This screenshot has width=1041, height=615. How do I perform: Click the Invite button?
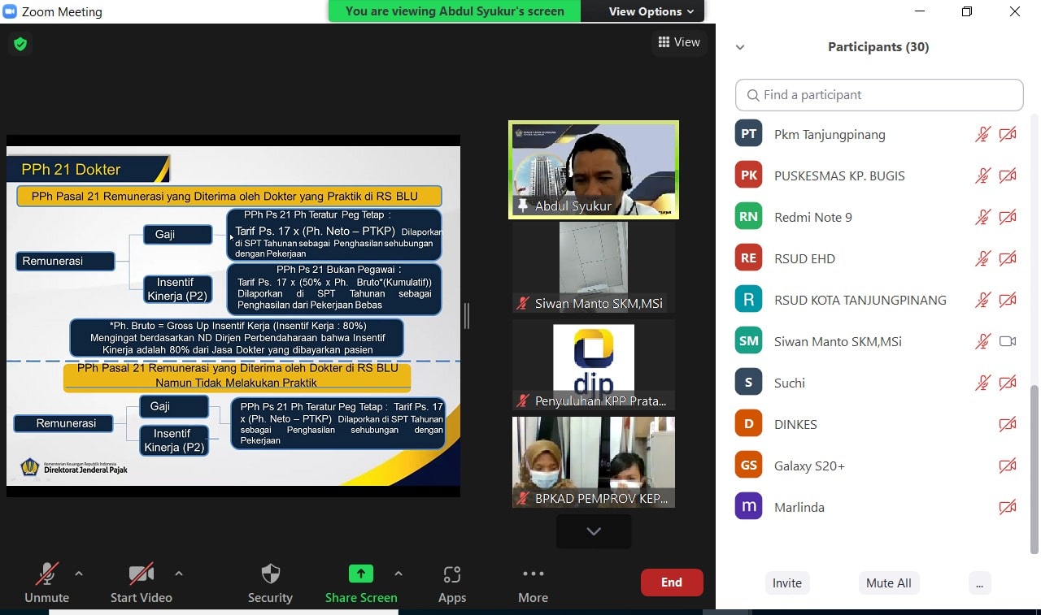[x=786, y=583]
